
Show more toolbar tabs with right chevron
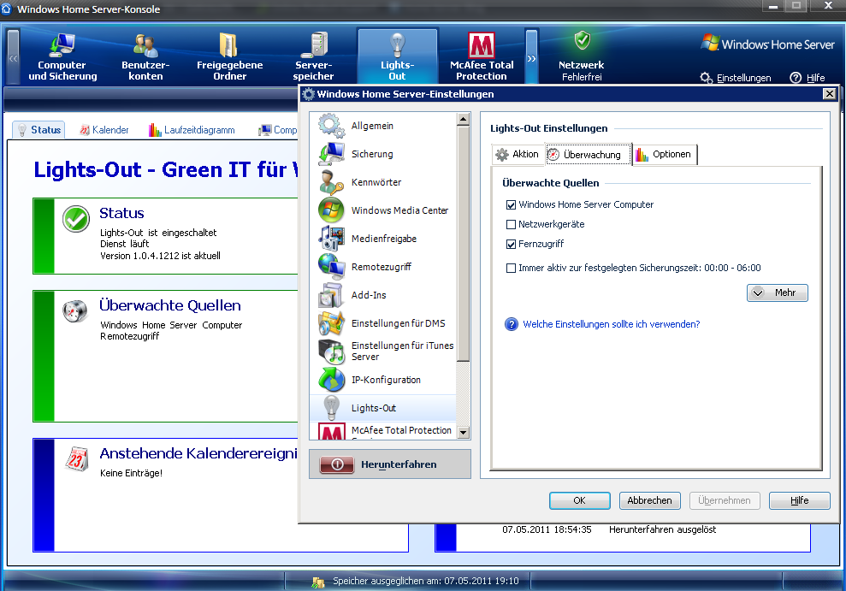[x=531, y=59]
